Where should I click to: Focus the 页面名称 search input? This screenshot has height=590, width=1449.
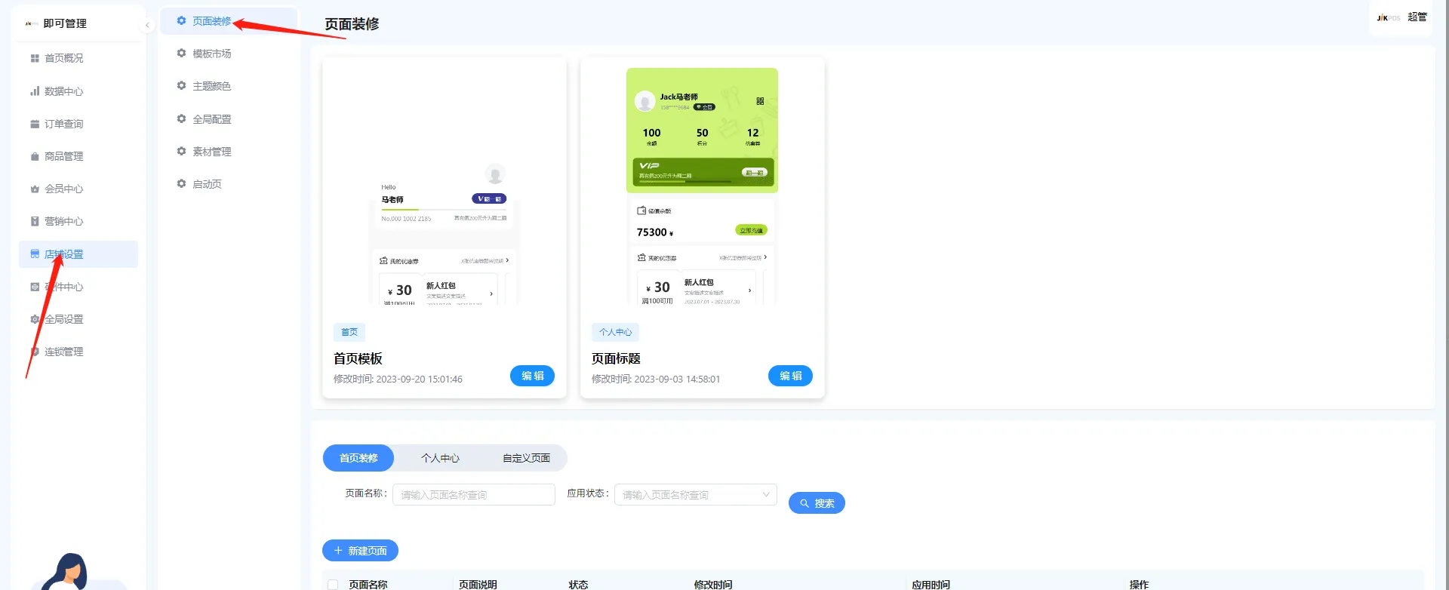click(474, 495)
